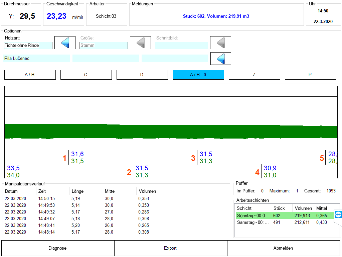Select the Sonntag shift row
Viewport: 342px width, 257px height.
[285, 216]
